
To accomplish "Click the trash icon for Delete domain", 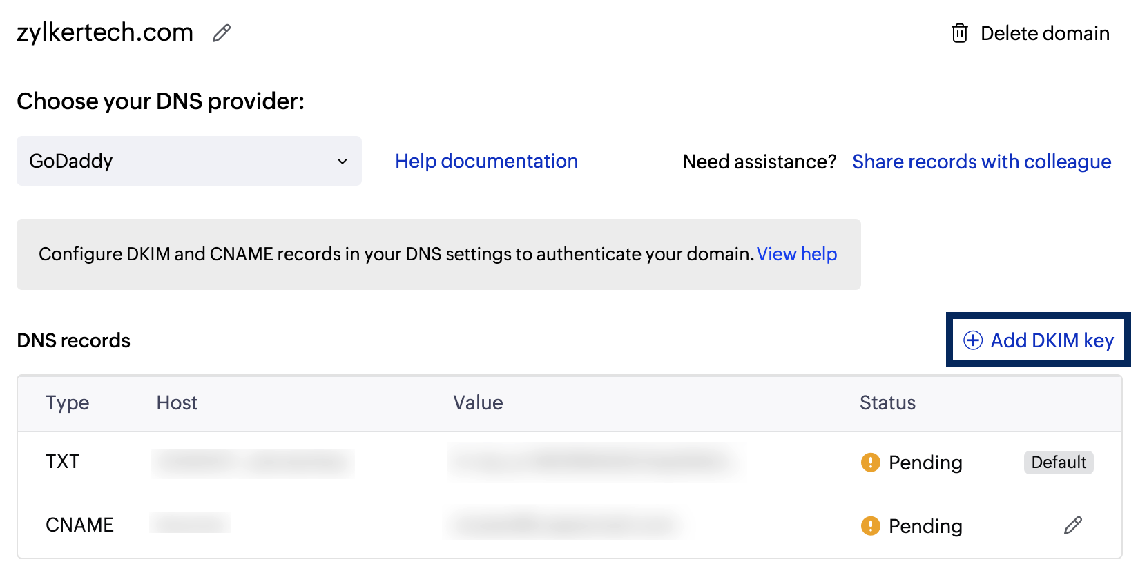I will [x=960, y=32].
